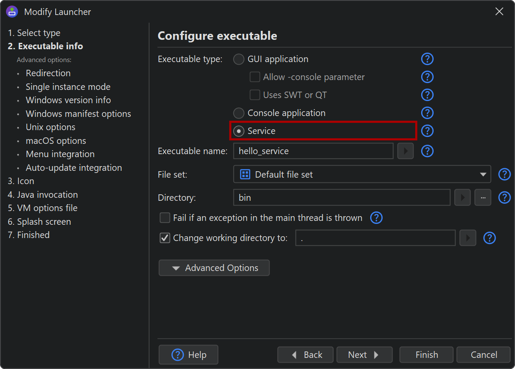Click help icon next to GUI application
Viewport: 515px width, 369px height.
coord(427,59)
